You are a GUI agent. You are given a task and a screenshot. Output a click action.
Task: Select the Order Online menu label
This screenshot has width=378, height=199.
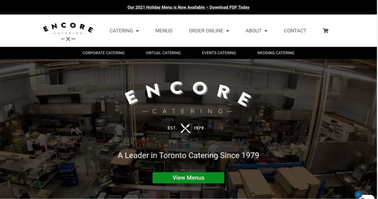point(206,31)
